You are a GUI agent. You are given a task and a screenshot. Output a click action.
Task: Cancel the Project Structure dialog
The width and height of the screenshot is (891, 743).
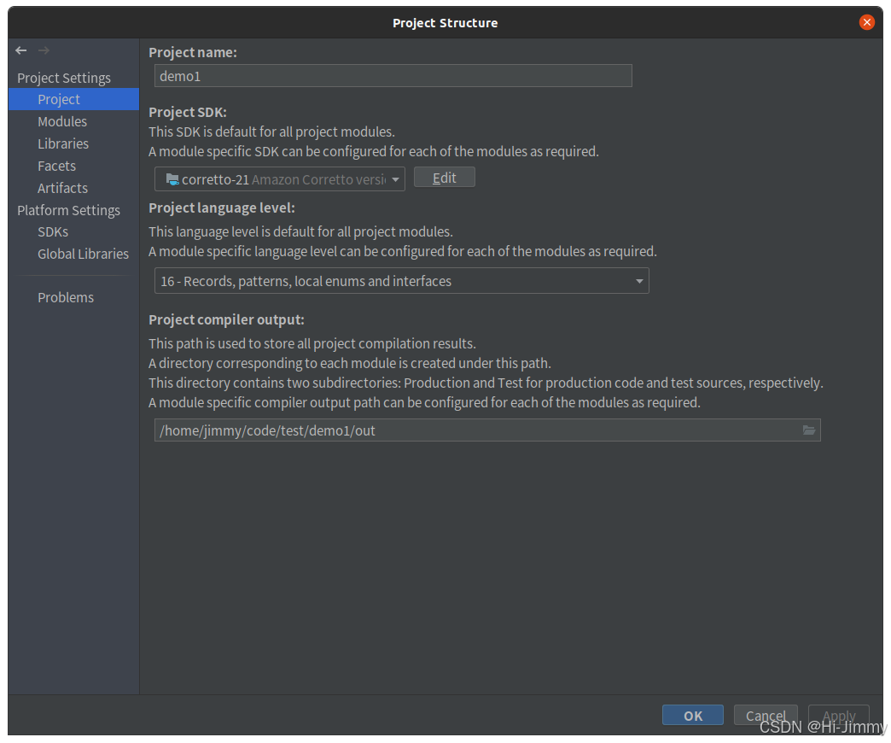[x=766, y=716]
